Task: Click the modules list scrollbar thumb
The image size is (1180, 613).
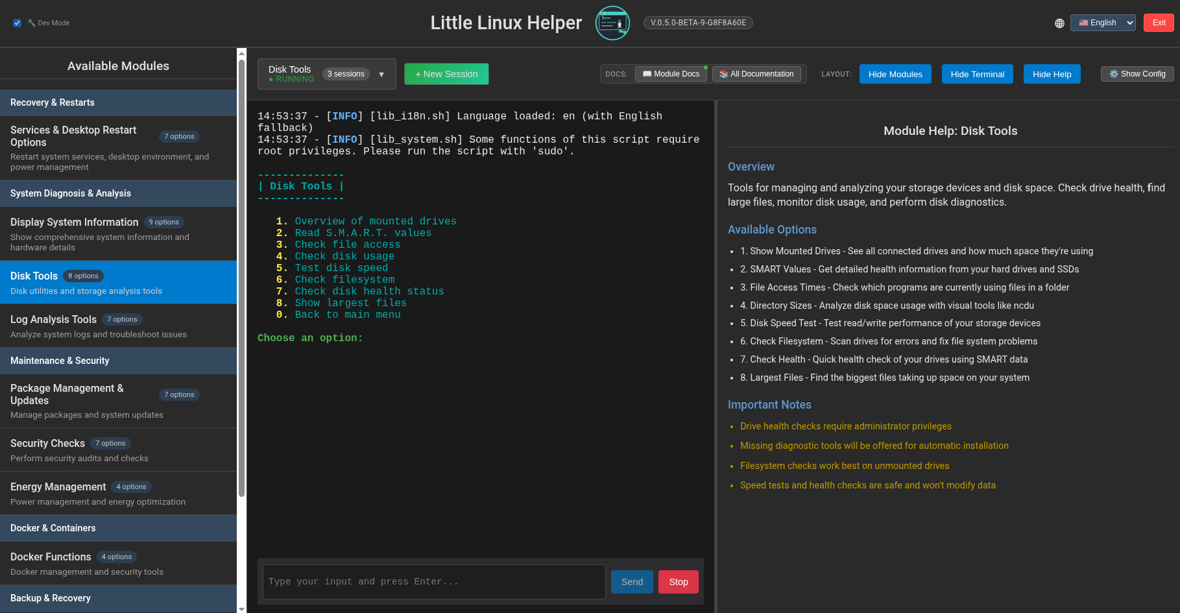Action: pos(242,278)
